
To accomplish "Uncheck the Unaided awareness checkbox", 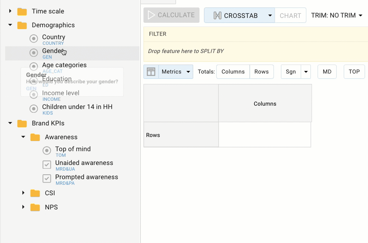I will (x=47, y=164).
